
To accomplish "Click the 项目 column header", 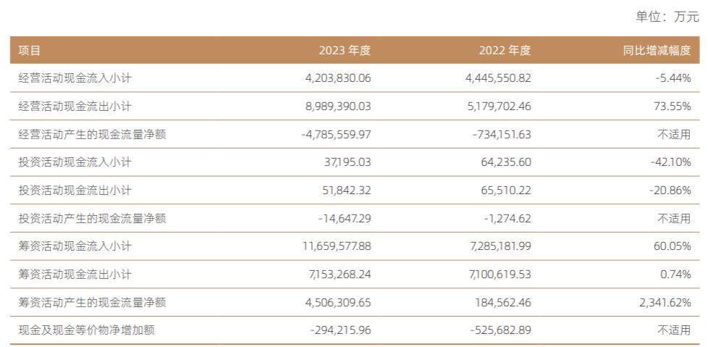I will 30,51.
